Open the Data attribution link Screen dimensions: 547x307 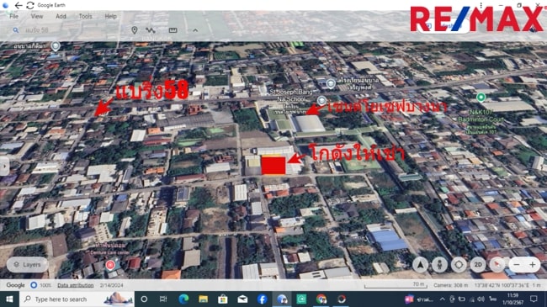coord(76,285)
